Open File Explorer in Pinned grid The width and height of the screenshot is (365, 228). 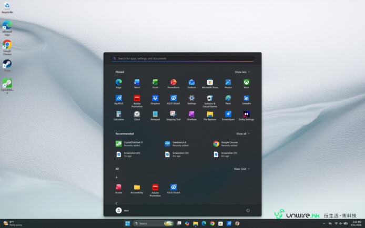[210, 116]
